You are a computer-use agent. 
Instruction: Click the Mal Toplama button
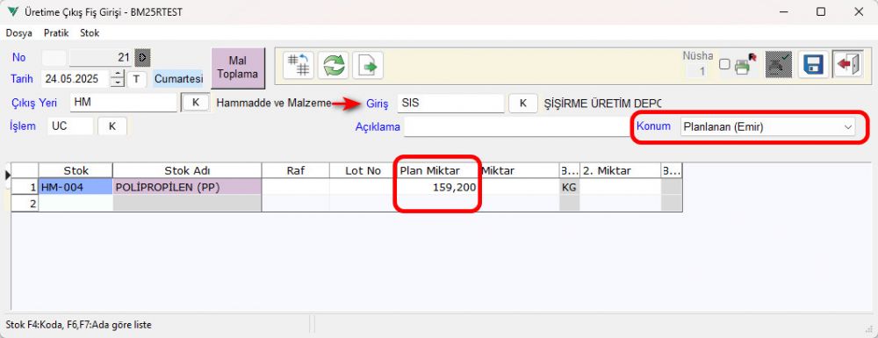point(237,68)
